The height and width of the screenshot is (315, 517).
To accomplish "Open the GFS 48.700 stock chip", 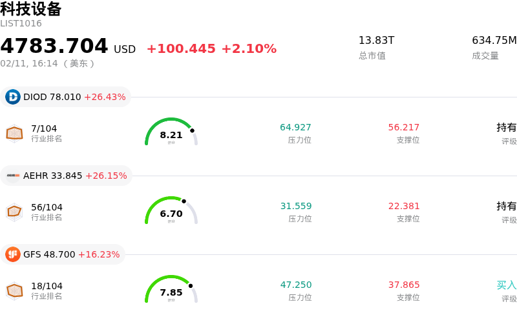I will 63,254.
